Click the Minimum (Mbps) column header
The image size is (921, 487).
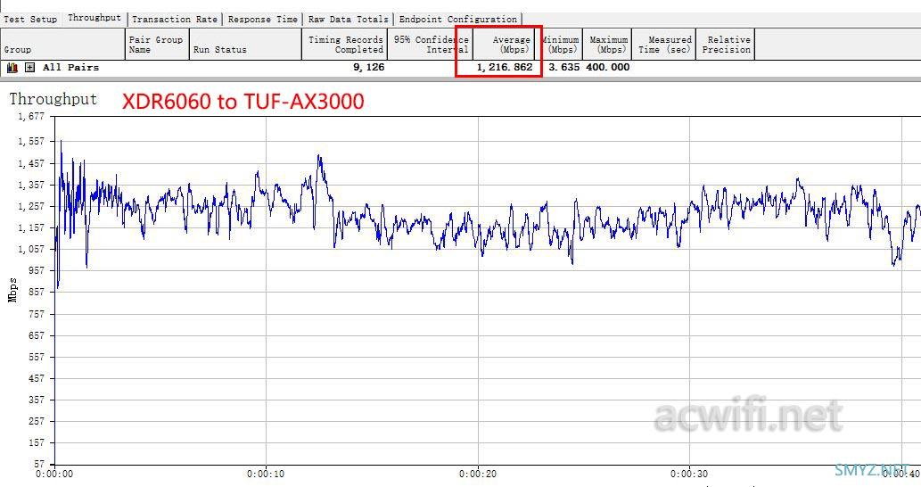tap(560, 44)
